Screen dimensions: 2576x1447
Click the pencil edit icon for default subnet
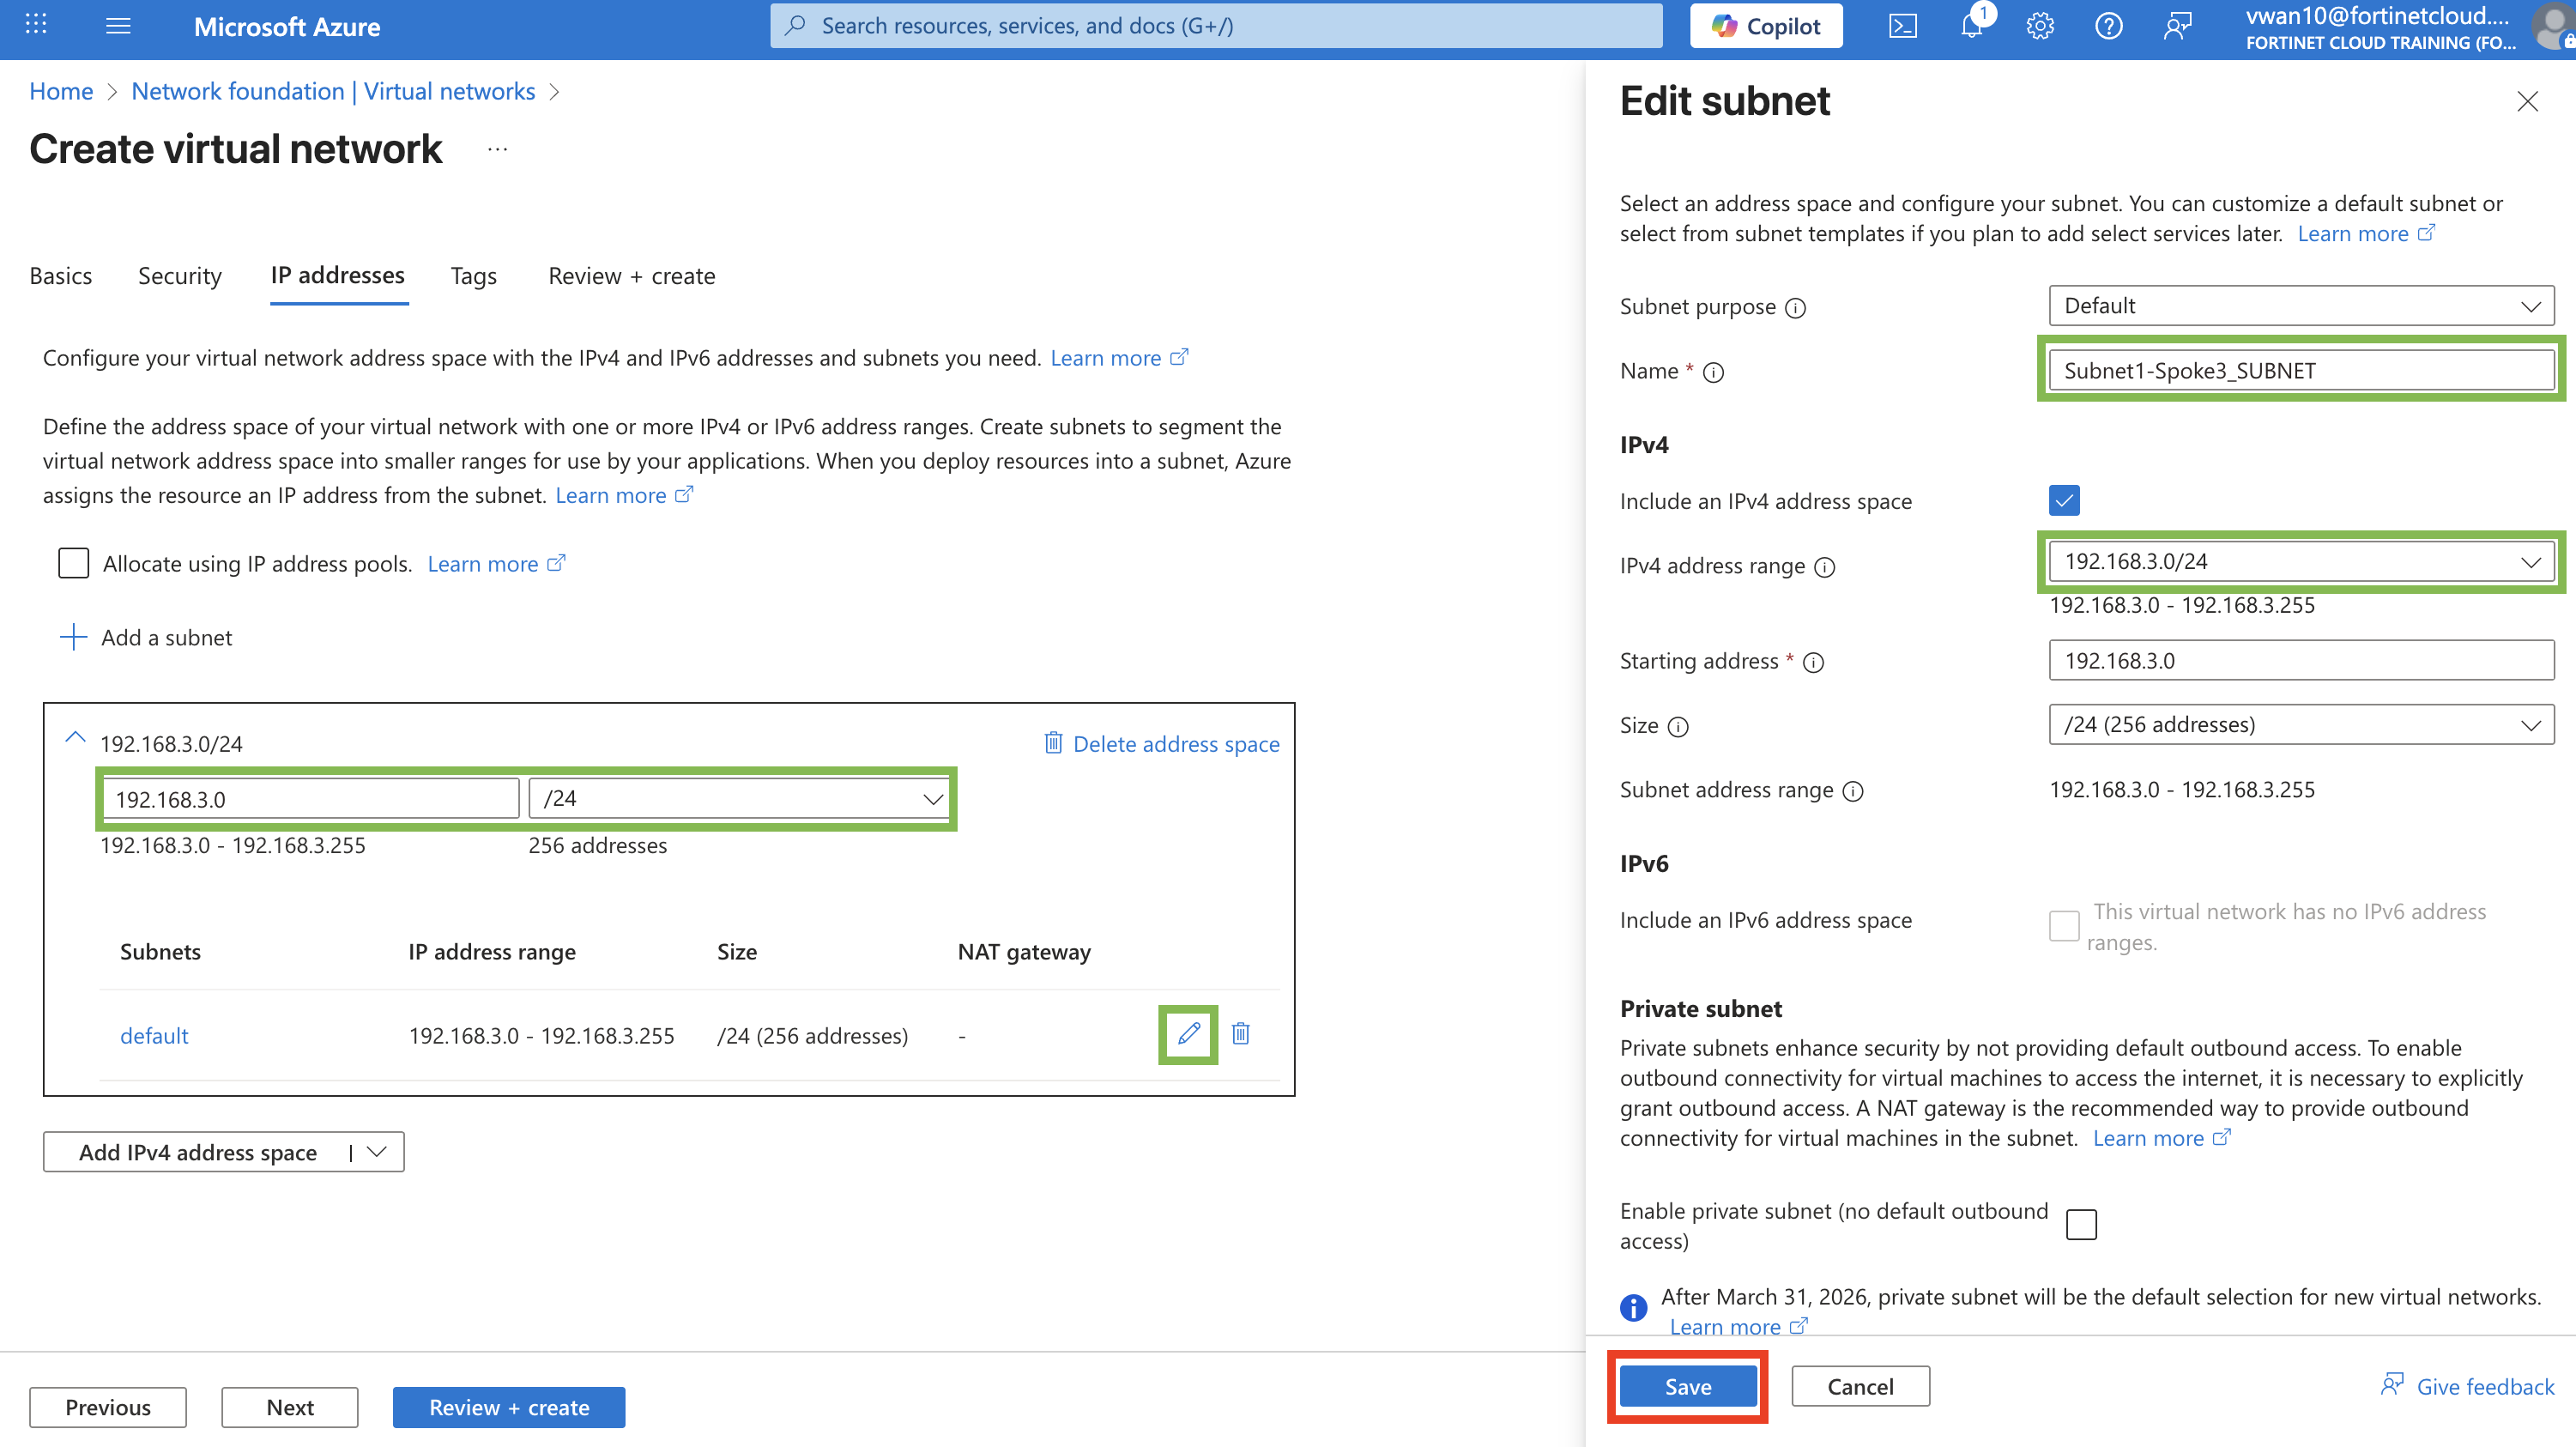tap(1188, 1034)
